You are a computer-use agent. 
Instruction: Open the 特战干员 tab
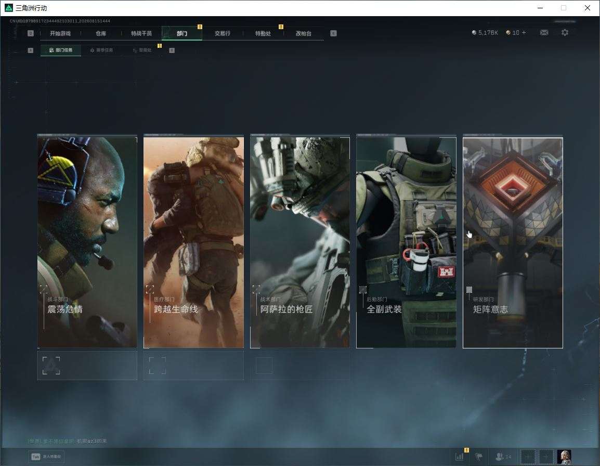pyautogui.click(x=141, y=33)
